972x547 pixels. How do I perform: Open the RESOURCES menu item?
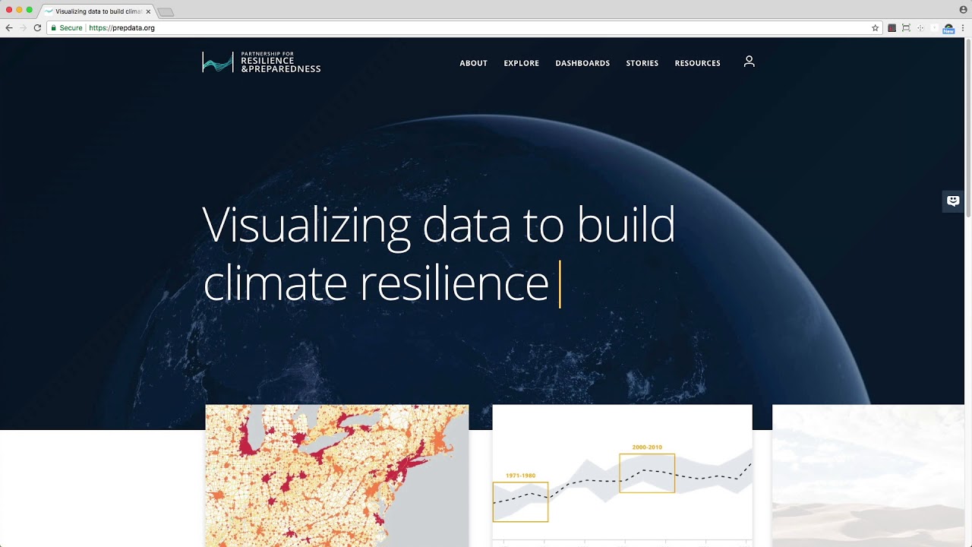pos(697,63)
